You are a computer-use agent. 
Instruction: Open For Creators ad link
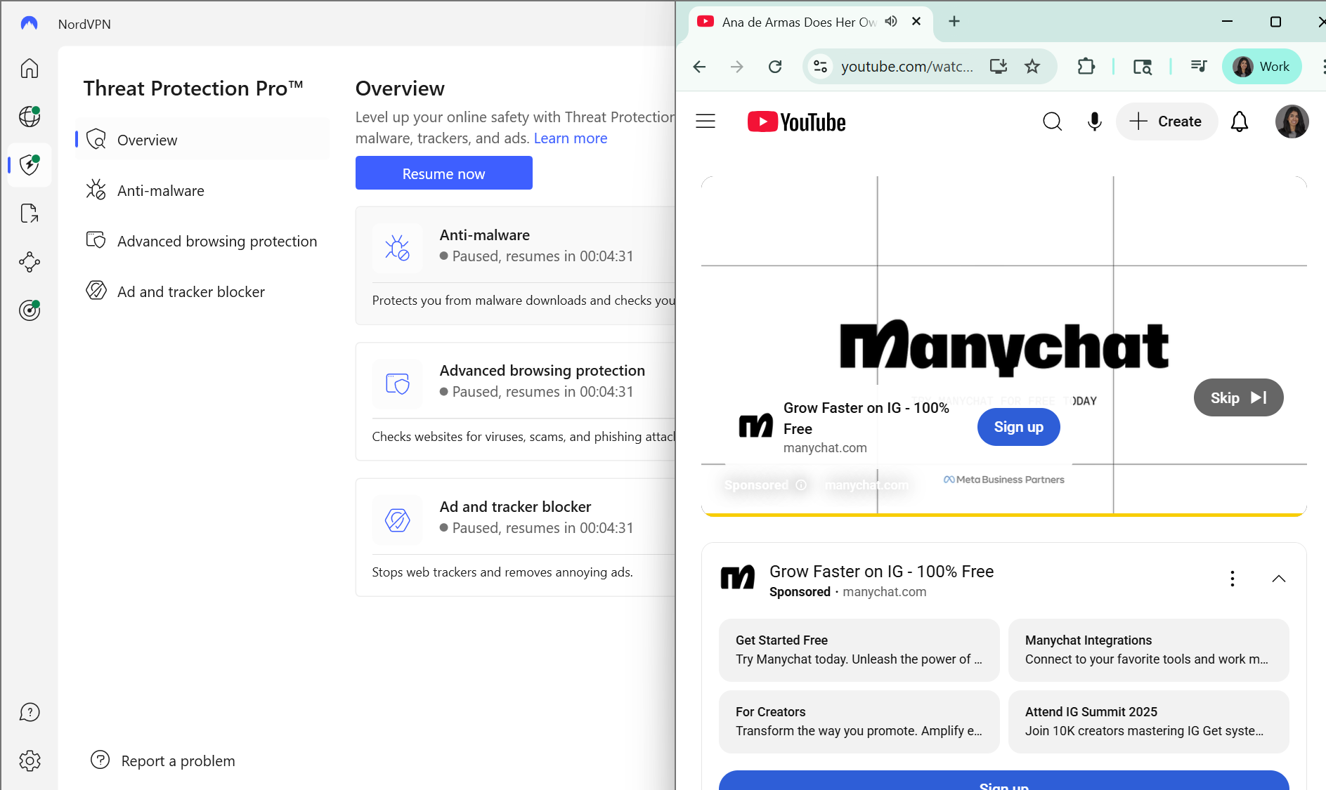[859, 721]
